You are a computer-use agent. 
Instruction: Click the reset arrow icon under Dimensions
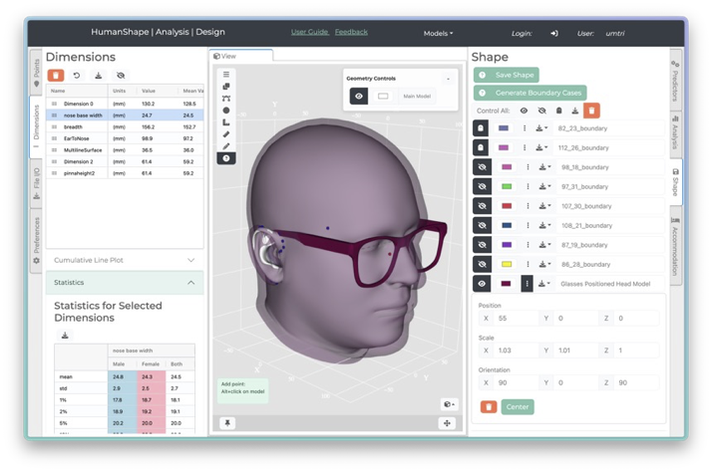[x=77, y=76]
